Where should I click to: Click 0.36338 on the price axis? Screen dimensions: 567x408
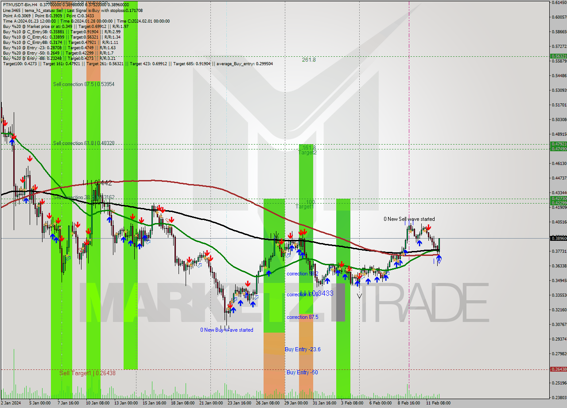coord(559,266)
